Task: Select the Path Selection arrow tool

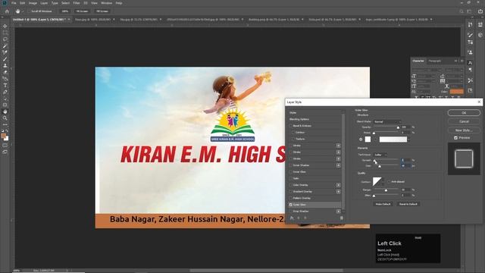Action: pos(5,99)
